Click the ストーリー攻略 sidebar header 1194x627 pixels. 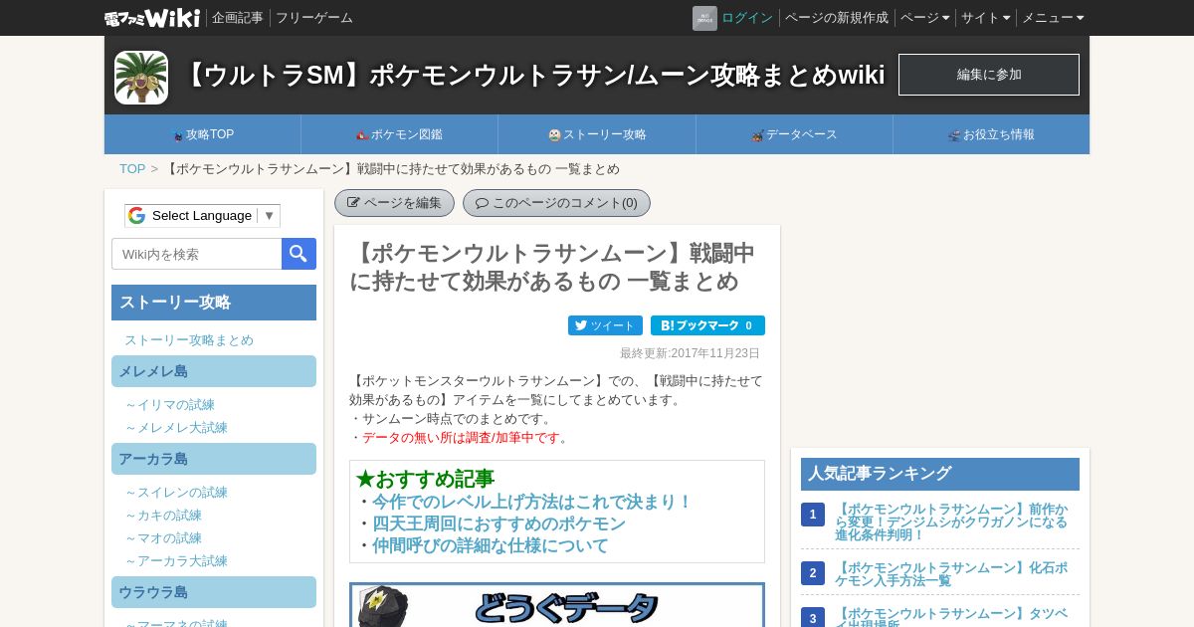coord(214,303)
